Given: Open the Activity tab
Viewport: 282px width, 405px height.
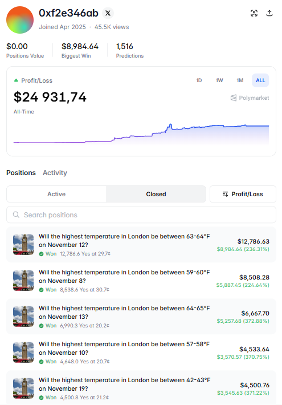Looking at the screenshot, I should click(x=55, y=173).
